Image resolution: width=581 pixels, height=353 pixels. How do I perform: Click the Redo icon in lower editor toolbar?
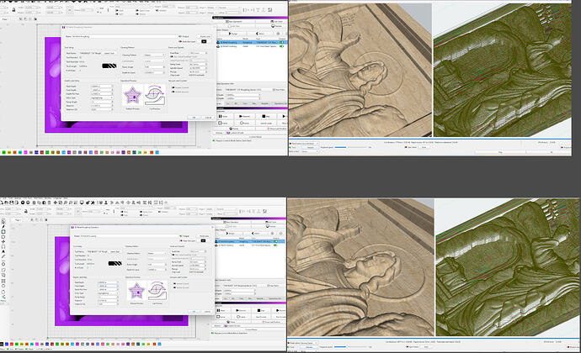(x=28, y=203)
